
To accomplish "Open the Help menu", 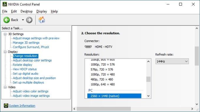I will coord(54,11).
